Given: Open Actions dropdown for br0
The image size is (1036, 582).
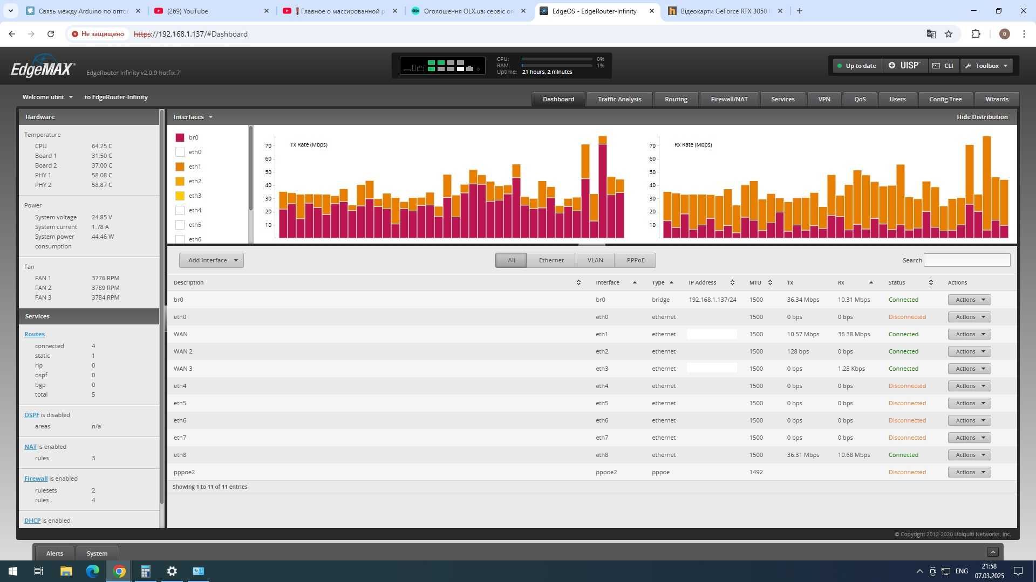Looking at the screenshot, I should [969, 300].
